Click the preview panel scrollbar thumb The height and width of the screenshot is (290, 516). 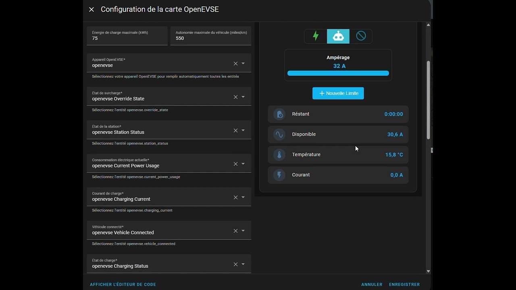pos(428,100)
